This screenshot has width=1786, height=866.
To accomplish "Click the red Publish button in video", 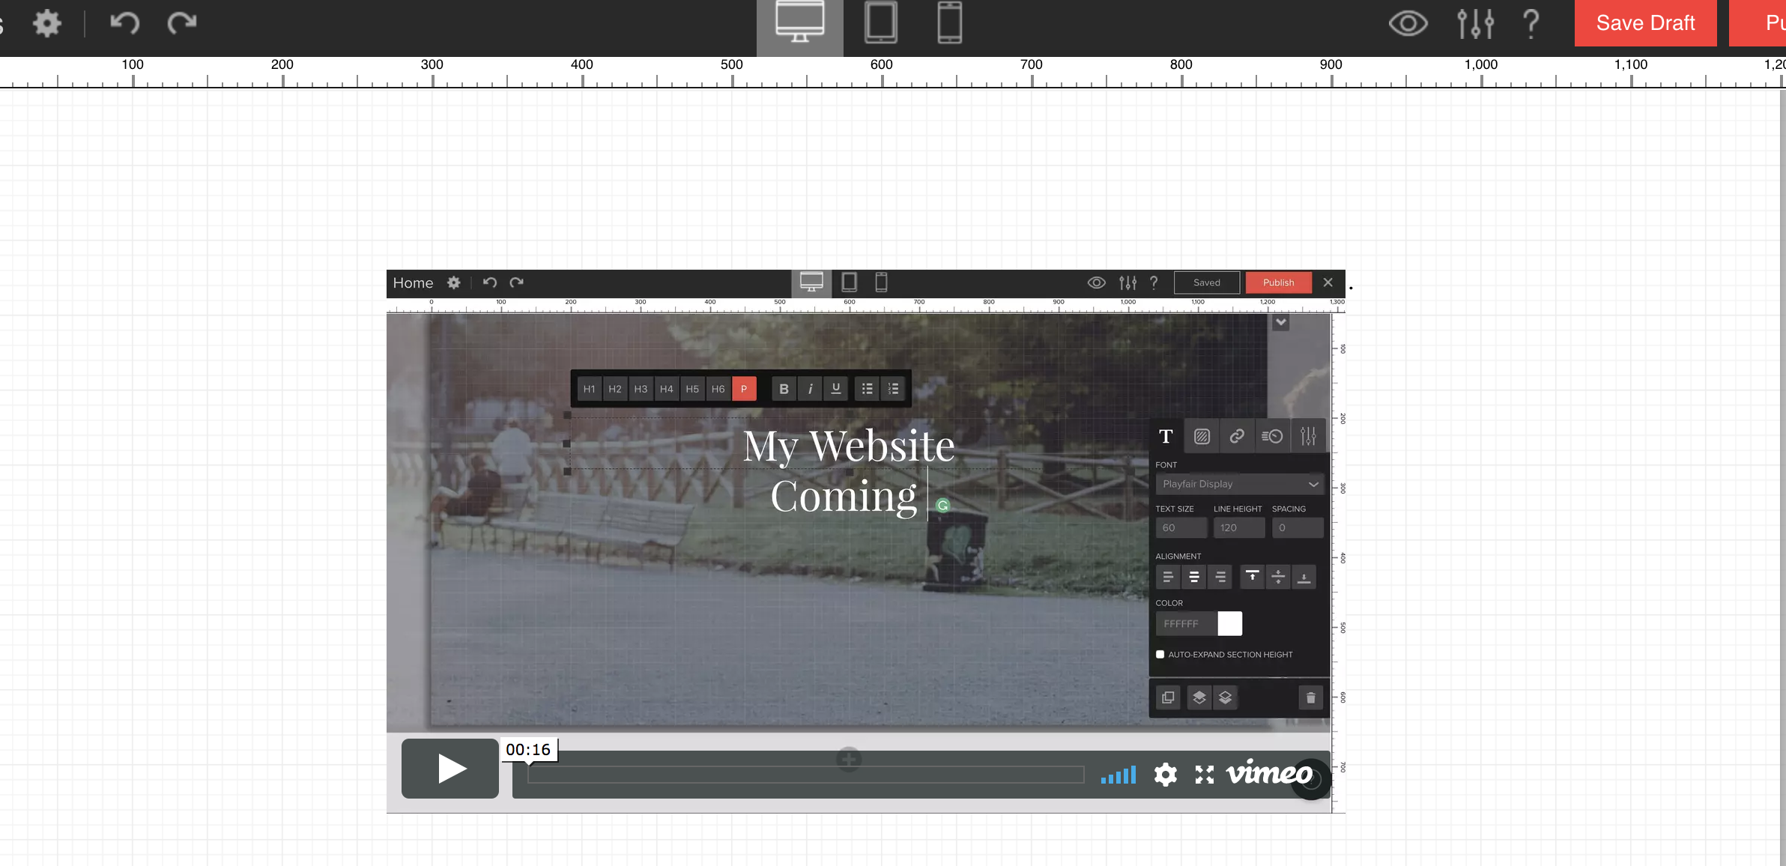I will (x=1278, y=282).
